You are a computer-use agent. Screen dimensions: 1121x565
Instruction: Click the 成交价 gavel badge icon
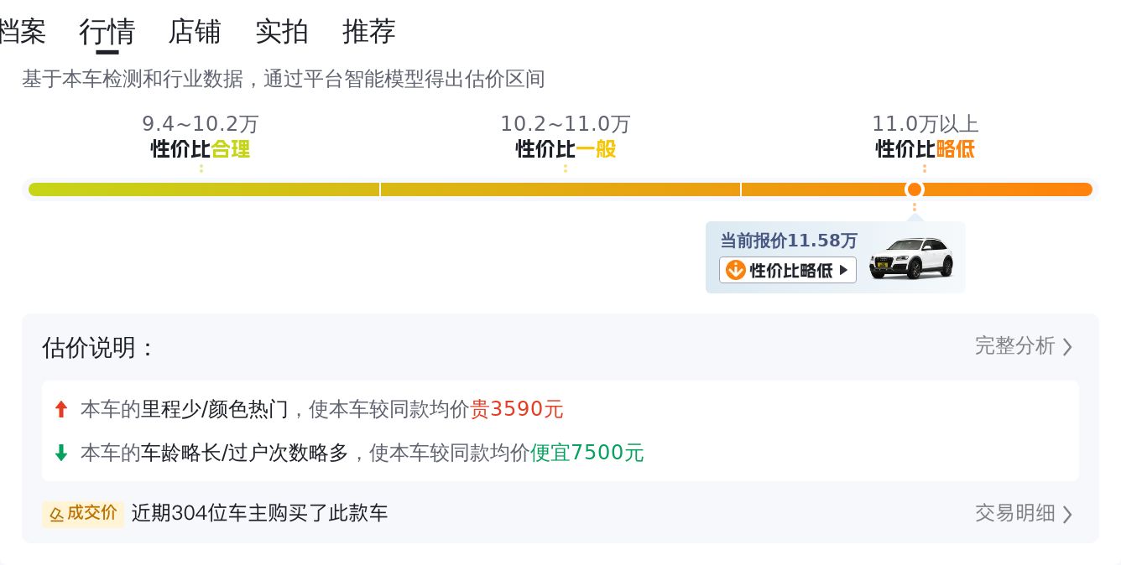click(57, 514)
